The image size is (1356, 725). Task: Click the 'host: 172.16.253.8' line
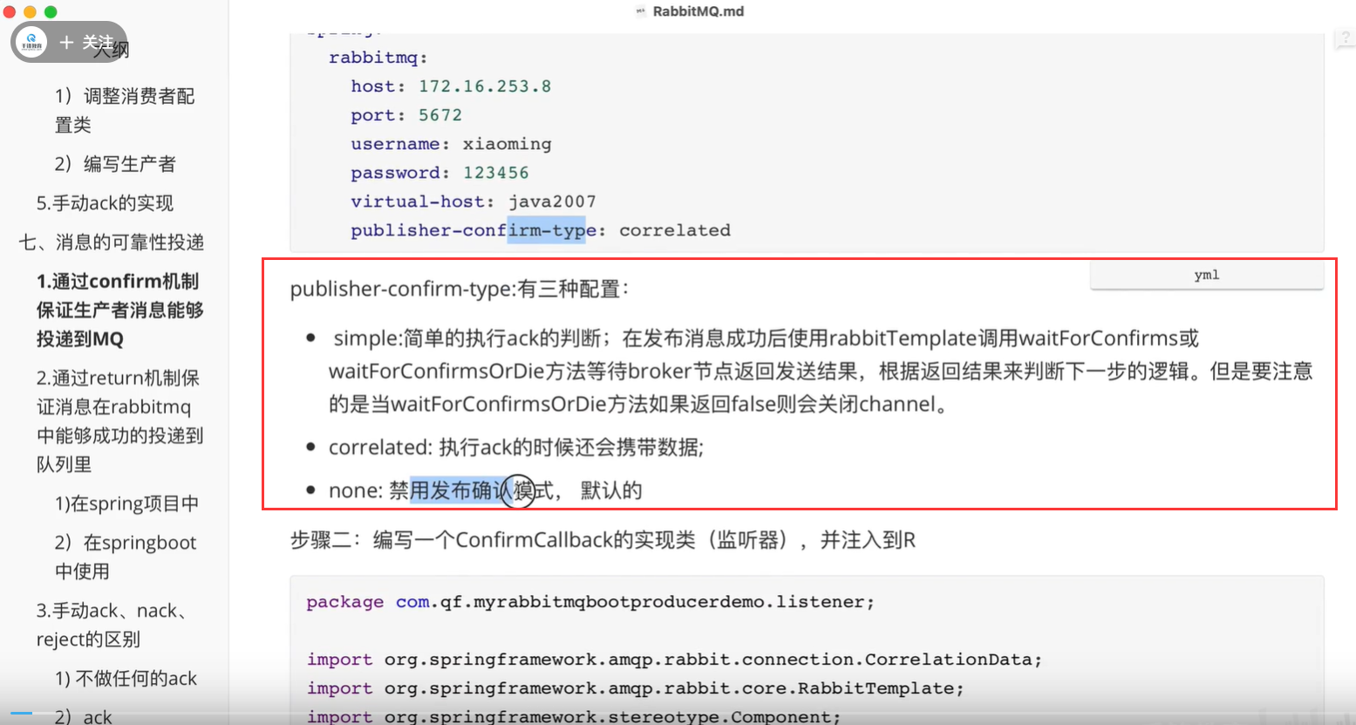451,86
